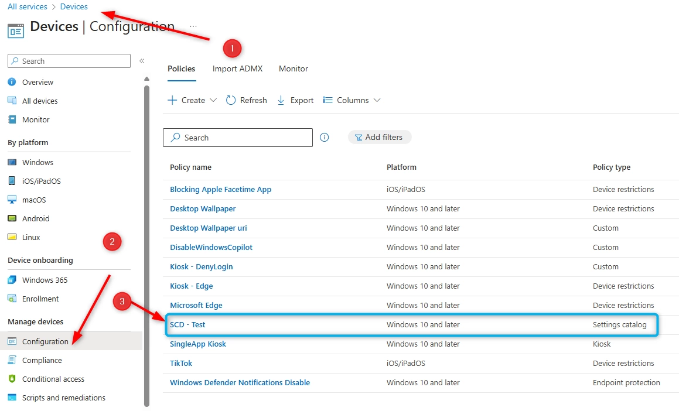The height and width of the screenshot is (411, 679).
Task: Click the sidebar vertical scrollbar
Action: click(x=147, y=245)
